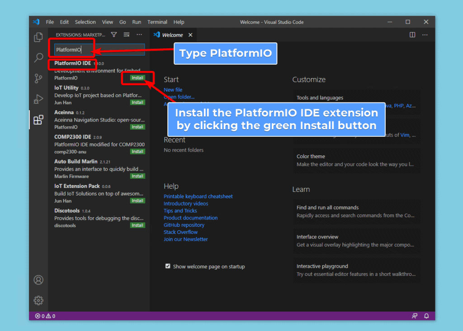
Task: Open the View menu
Action: coord(108,22)
